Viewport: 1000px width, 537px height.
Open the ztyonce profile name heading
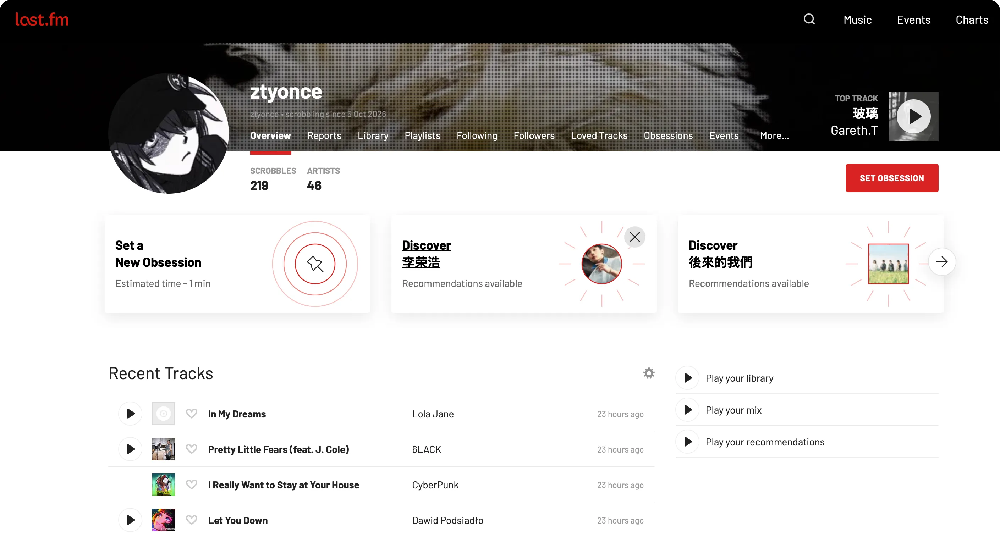click(286, 92)
